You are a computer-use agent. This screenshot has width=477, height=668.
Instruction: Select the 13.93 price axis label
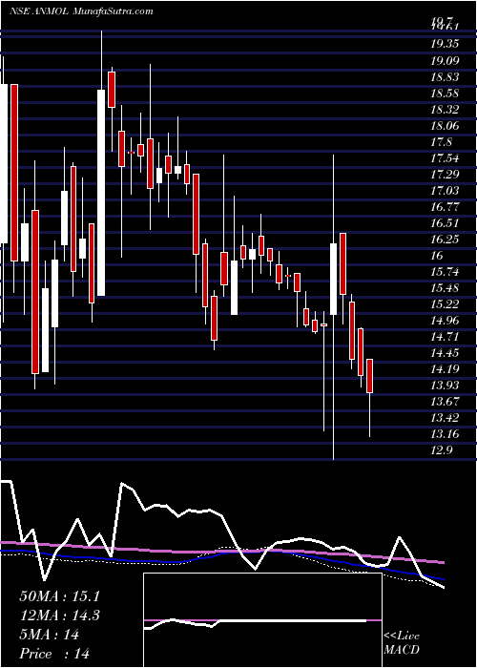[x=446, y=386]
